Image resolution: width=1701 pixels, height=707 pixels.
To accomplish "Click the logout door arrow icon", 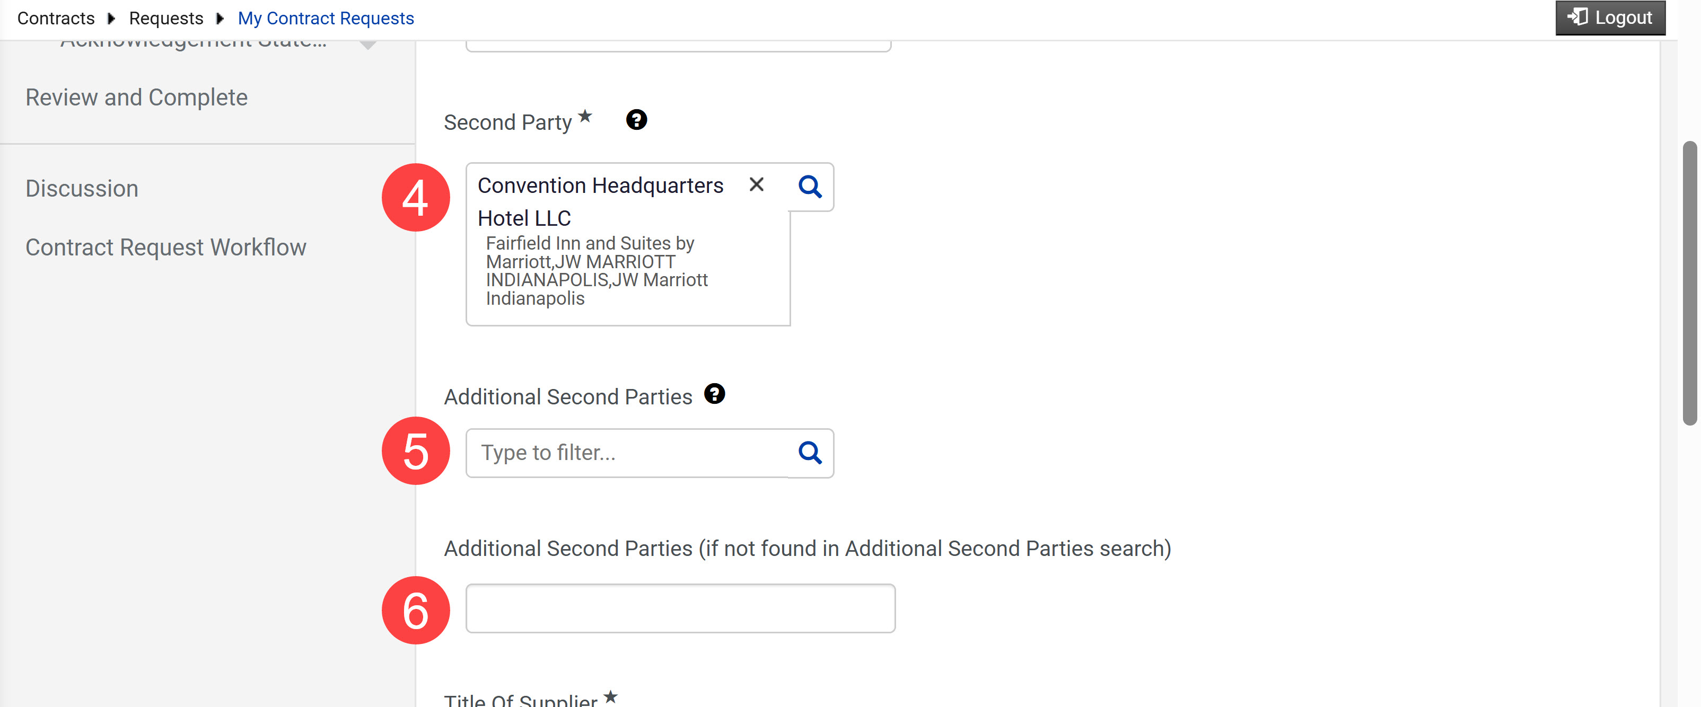I will coord(1577,16).
